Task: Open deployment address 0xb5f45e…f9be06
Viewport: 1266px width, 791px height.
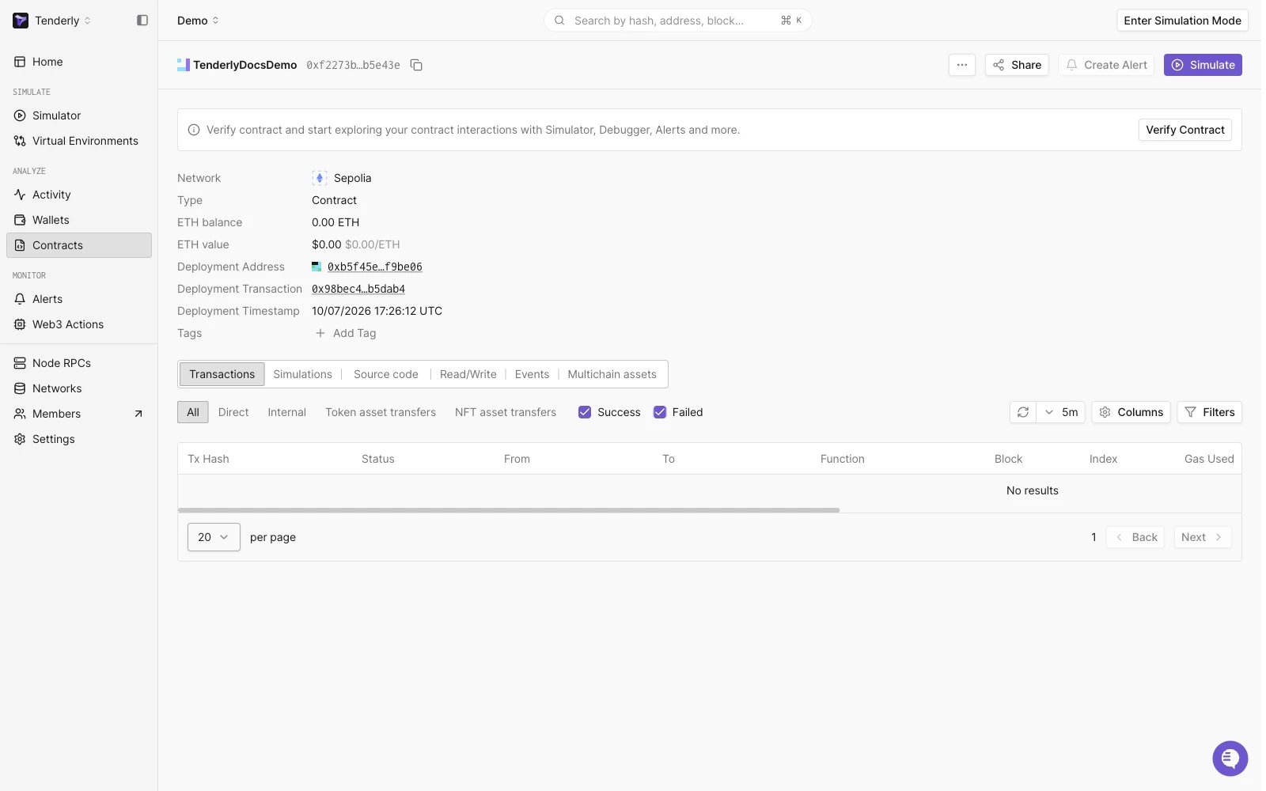Action: pos(375,267)
